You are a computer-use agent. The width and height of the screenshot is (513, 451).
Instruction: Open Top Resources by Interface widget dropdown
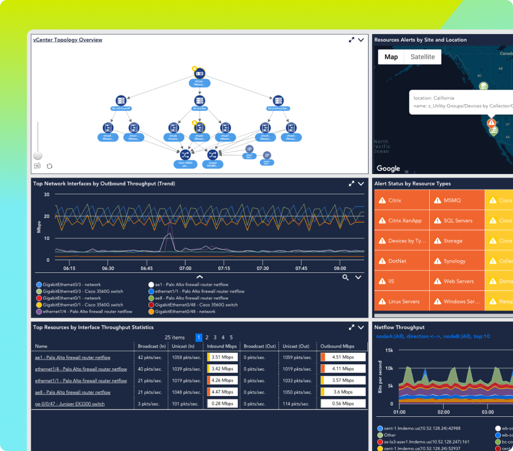(x=361, y=327)
